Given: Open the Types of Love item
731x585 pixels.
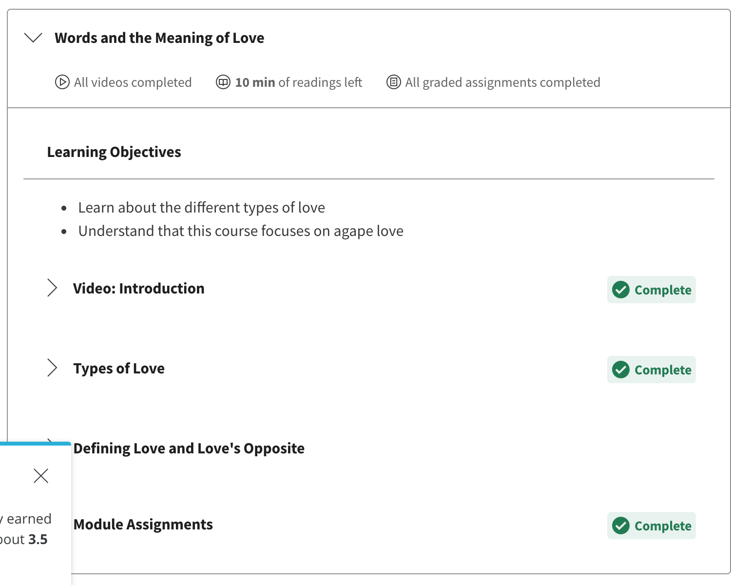Looking at the screenshot, I should click(x=119, y=369).
